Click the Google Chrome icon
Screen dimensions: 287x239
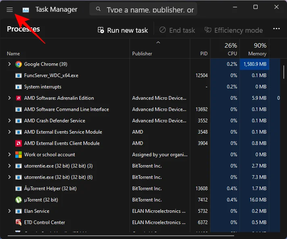(19, 64)
